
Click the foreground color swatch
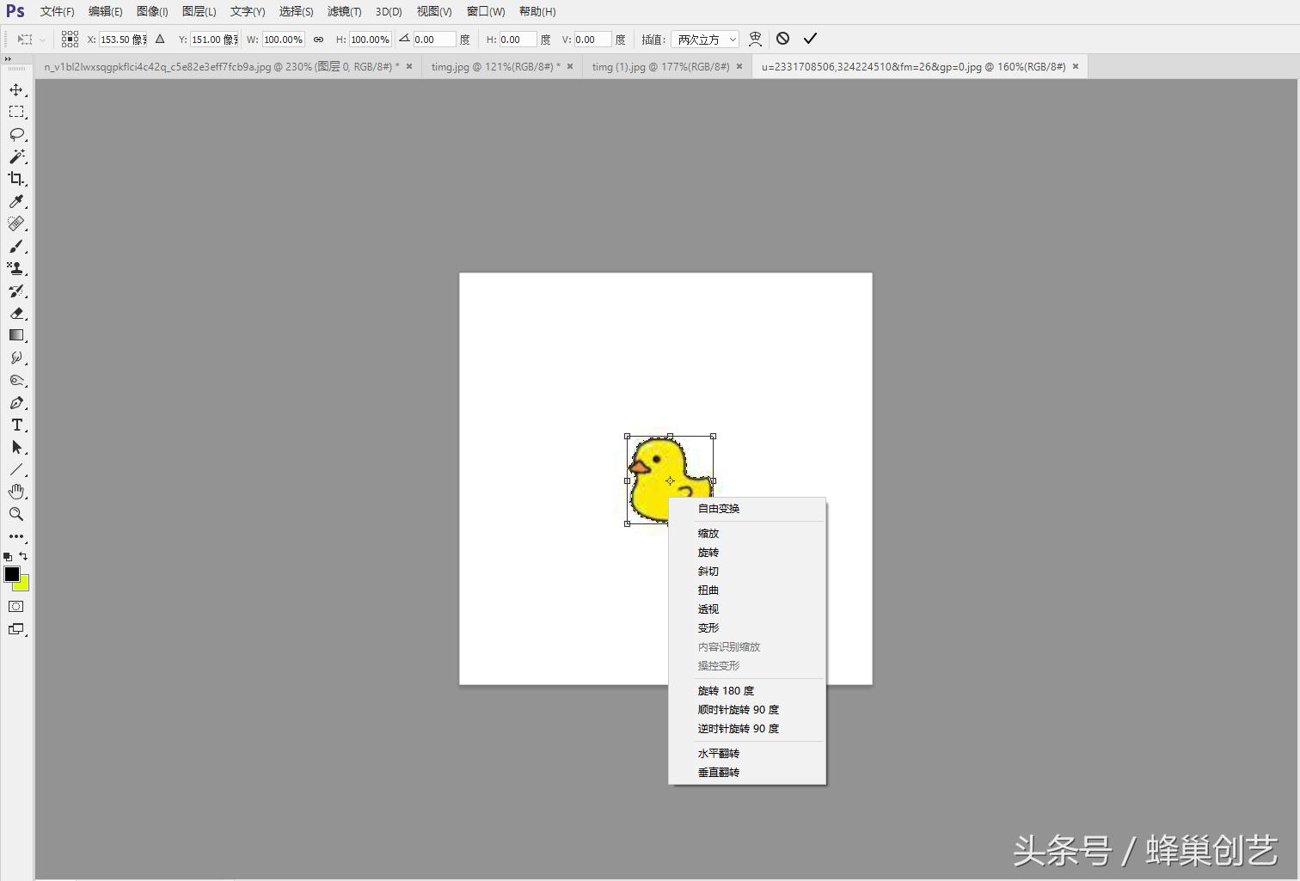coord(12,573)
